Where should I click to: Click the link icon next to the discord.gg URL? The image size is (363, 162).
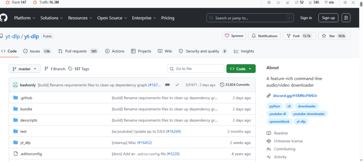[269, 96]
